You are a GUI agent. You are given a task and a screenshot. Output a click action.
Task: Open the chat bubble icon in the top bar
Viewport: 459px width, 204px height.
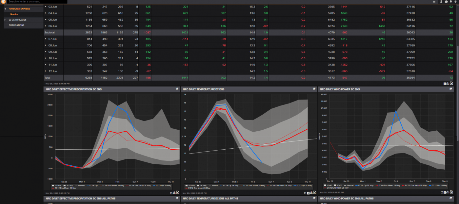(x=446, y=2)
